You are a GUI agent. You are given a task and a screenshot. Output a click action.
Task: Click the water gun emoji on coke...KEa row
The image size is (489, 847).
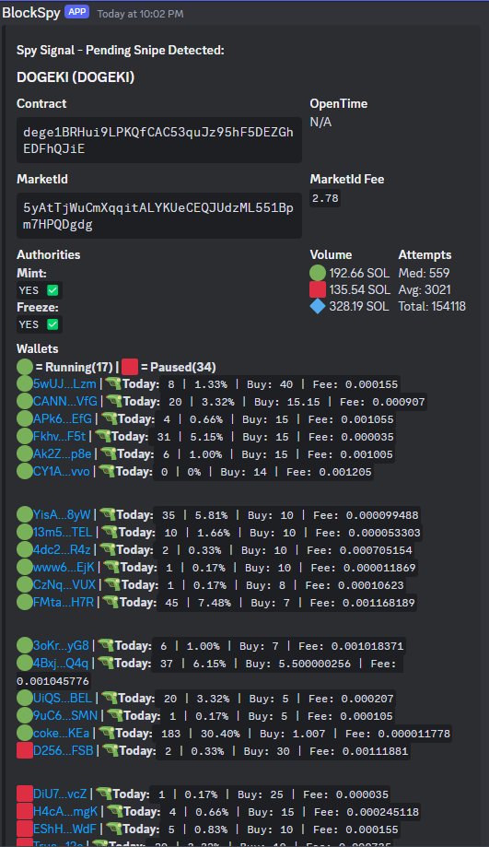106,733
